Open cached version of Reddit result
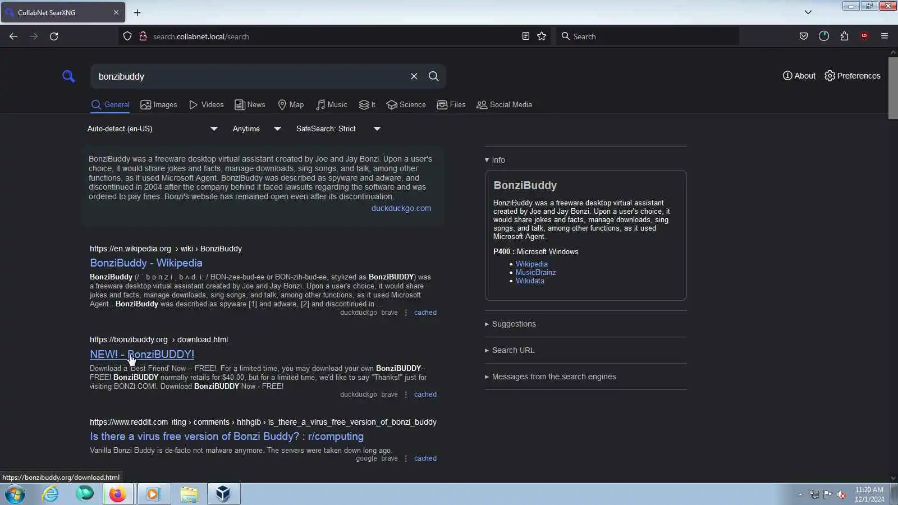Image resolution: width=898 pixels, height=505 pixels. click(425, 459)
